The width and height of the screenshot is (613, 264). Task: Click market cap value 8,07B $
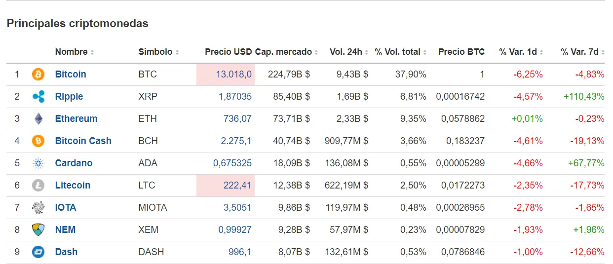(294, 252)
